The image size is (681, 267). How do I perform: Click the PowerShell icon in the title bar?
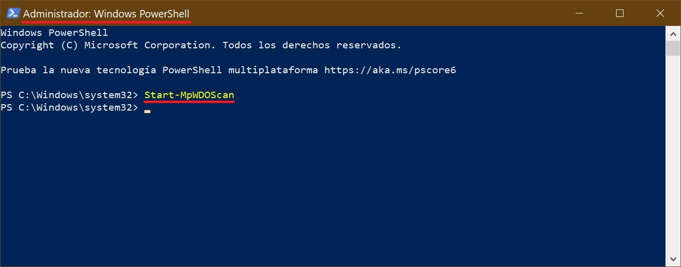point(13,13)
